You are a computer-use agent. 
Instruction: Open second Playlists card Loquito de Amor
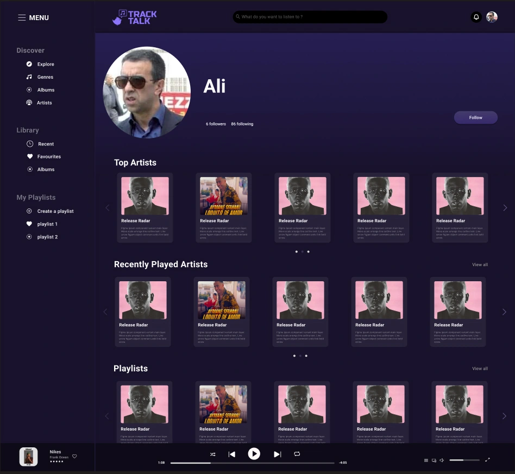[223, 412]
